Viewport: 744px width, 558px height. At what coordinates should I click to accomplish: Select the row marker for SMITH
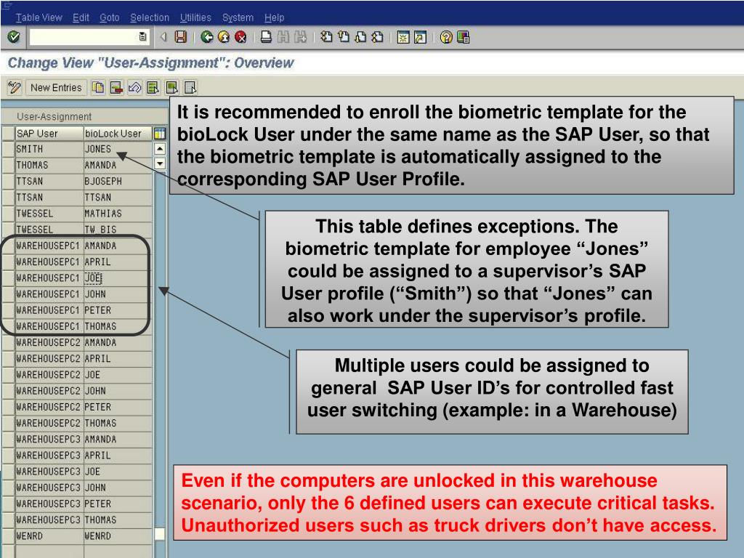(8, 149)
